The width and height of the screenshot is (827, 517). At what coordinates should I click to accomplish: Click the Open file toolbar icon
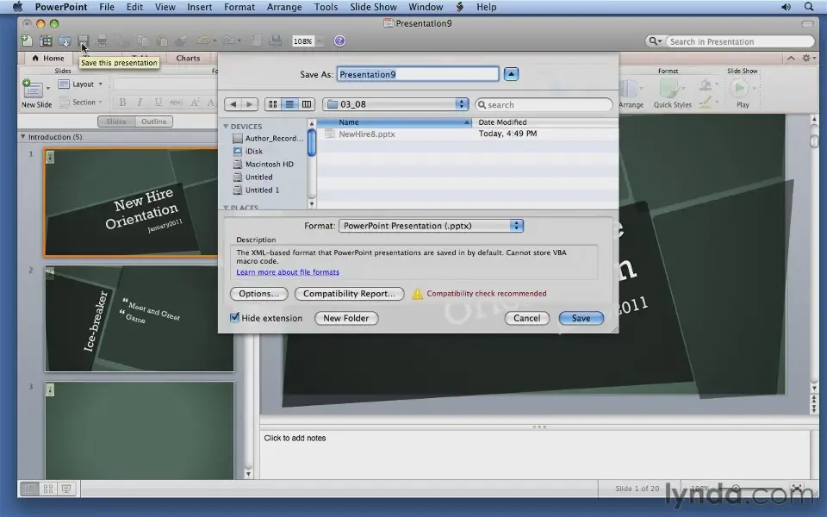click(65, 40)
